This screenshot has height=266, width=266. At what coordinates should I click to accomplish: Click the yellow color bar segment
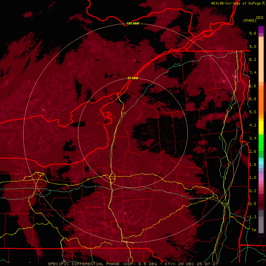tap(261, 126)
